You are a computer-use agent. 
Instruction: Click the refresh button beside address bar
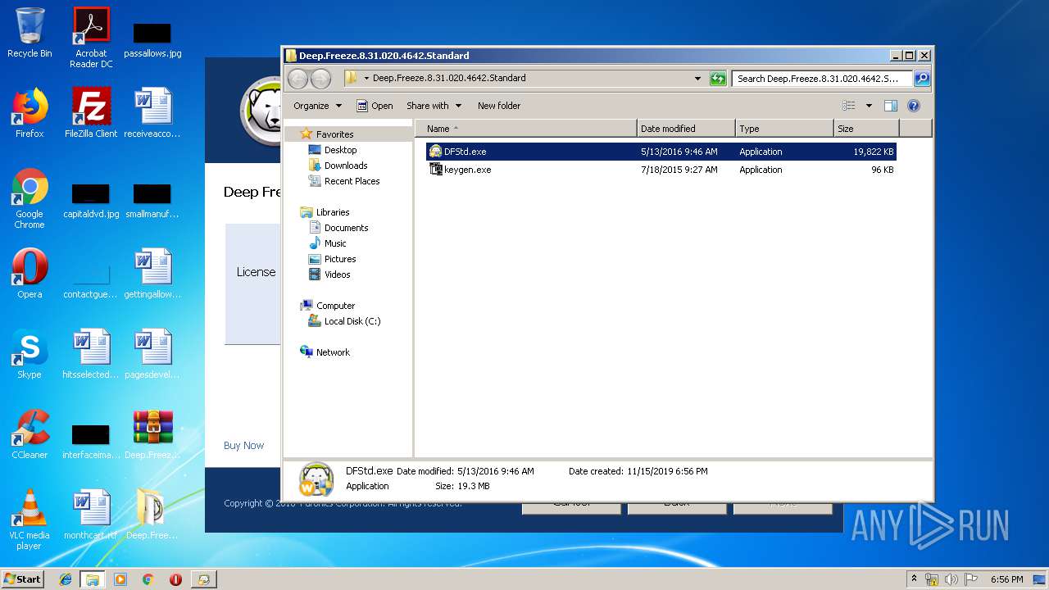718,79
